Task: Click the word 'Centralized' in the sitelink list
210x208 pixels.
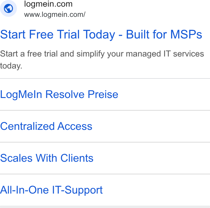Action: click(27, 126)
